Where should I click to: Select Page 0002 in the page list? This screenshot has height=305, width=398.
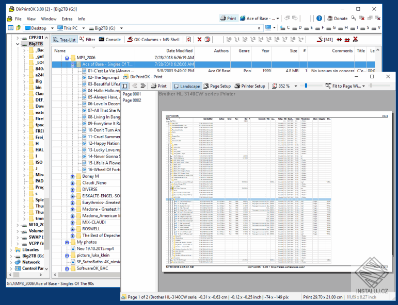pyautogui.click(x=132, y=100)
